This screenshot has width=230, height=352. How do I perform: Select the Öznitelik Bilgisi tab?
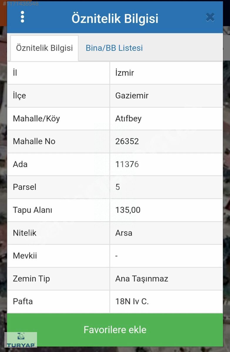(44, 48)
